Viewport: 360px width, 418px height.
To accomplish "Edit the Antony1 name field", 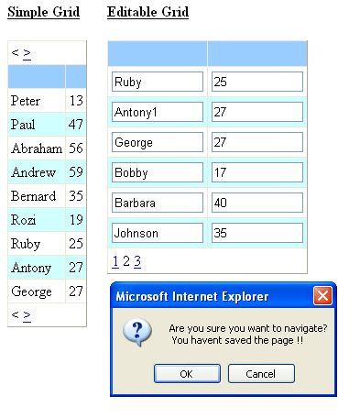I will tap(158, 112).
